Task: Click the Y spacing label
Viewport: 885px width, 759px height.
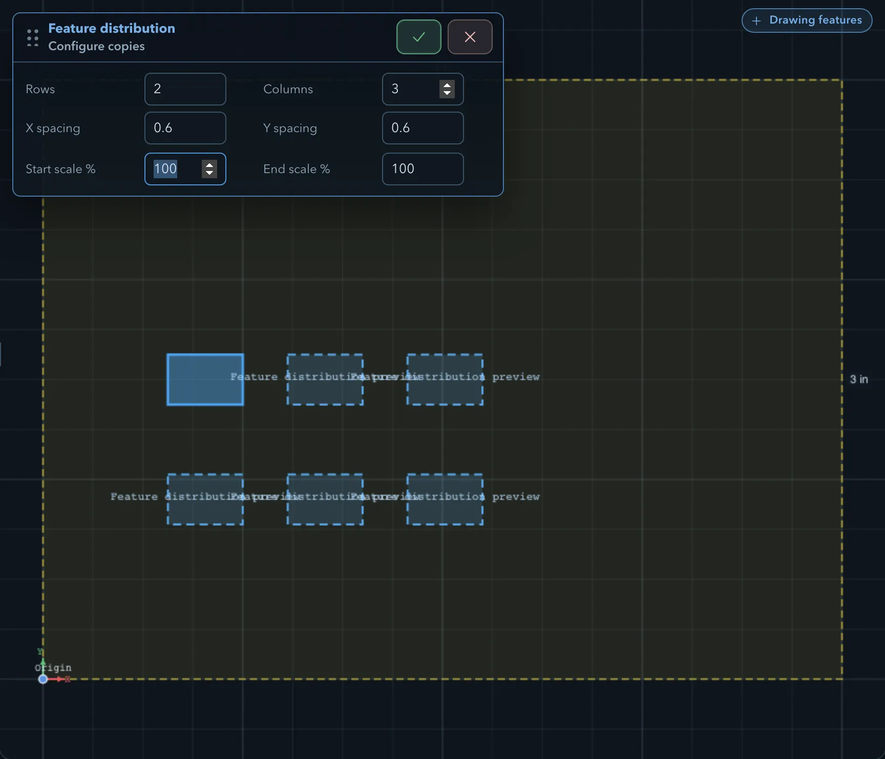Action: pyautogui.click(x=290, y=128)
